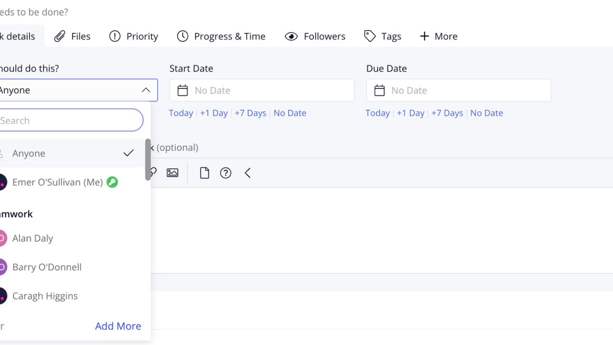
Task: Expand the More options menu
Action: pos(438,36)
